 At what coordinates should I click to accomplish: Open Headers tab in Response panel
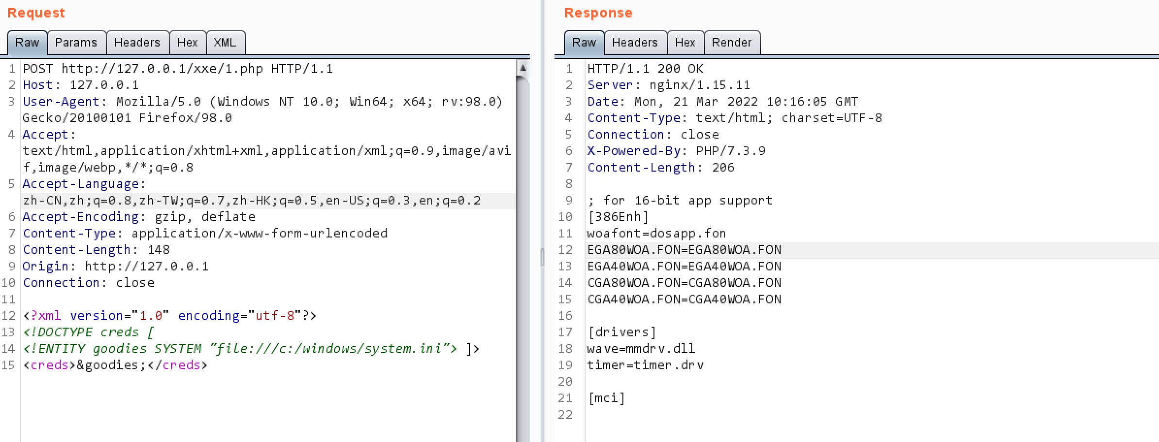tap(635, 43)
